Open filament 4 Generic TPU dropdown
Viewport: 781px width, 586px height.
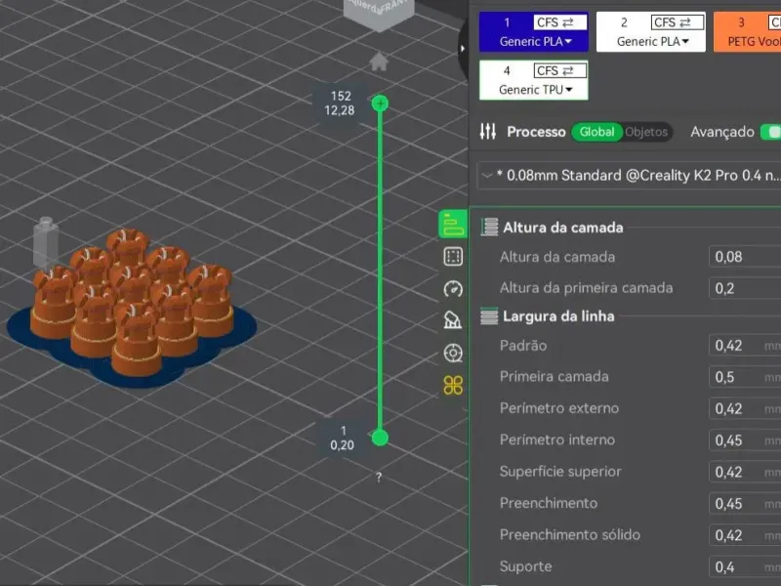click(535, 90)
